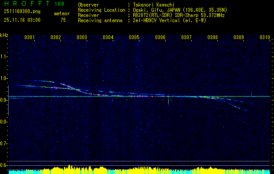Click the 0310 time marker
This screenshot has height=174, width=274.
(265, 37)
